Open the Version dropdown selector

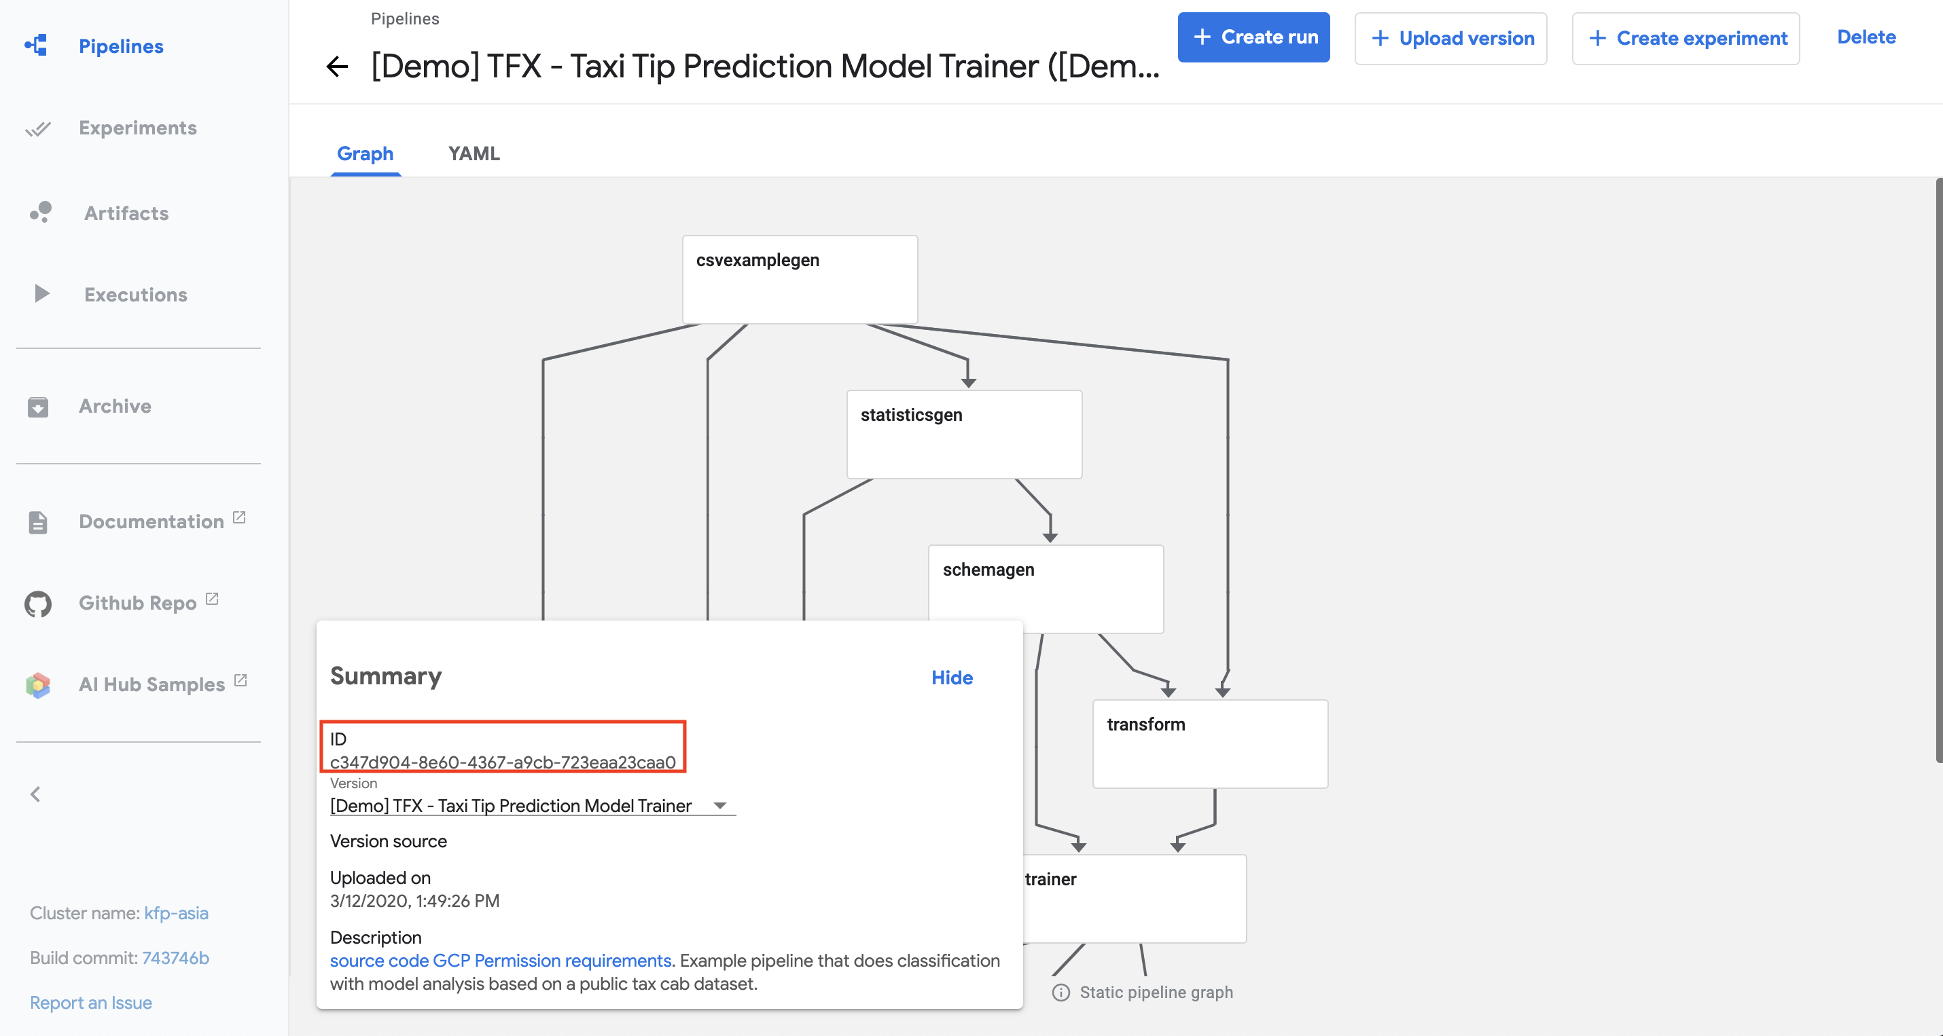point(532,805)
